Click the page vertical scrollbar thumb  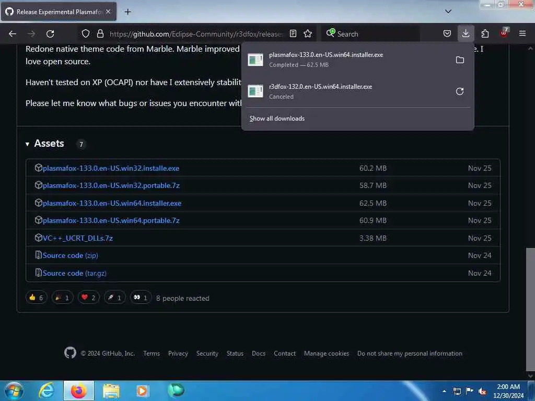point(530,309)
